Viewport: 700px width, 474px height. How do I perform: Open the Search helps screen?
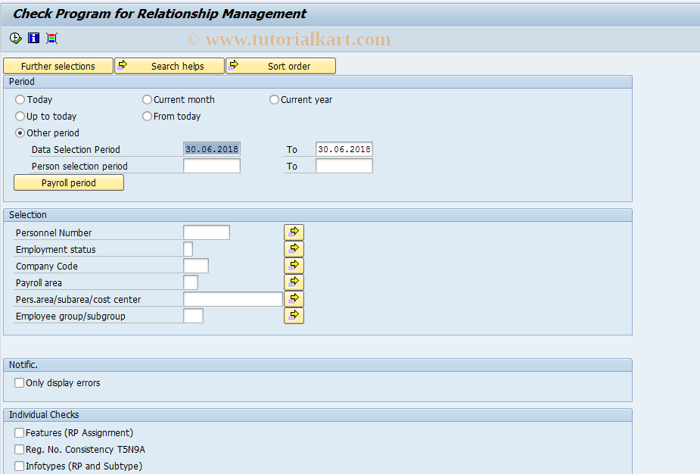tap(170, 66)
